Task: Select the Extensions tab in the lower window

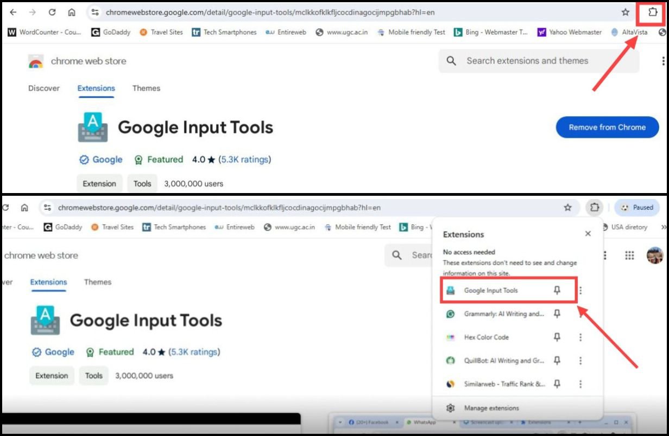Action: pyautogui.click(x=49, y=282)
